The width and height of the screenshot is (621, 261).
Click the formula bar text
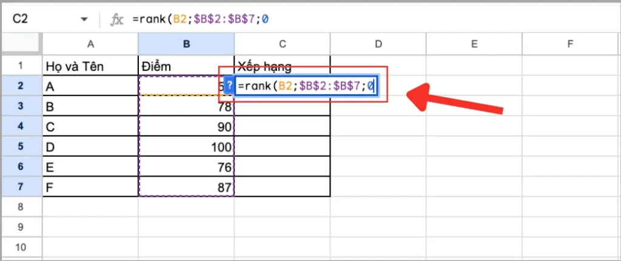(201, 19)
